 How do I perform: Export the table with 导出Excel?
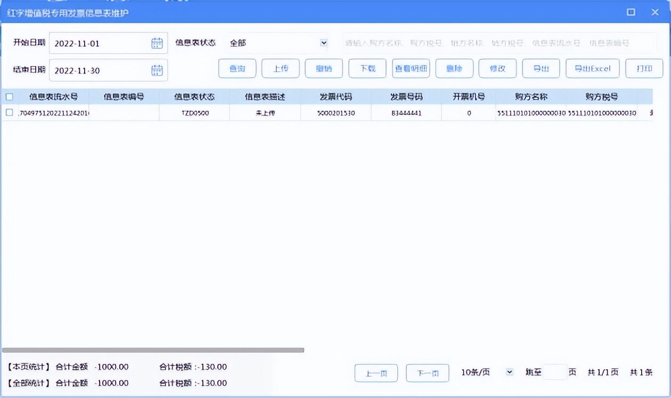(x=592, y=68)
